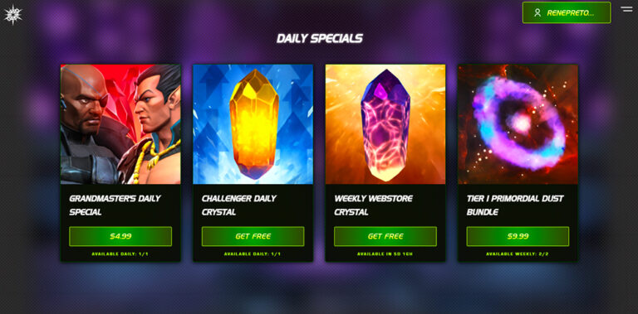Claim the Challenger Daily Crystal with Get Free
This screenshot has height=314, width=638.
coord(253,236)
